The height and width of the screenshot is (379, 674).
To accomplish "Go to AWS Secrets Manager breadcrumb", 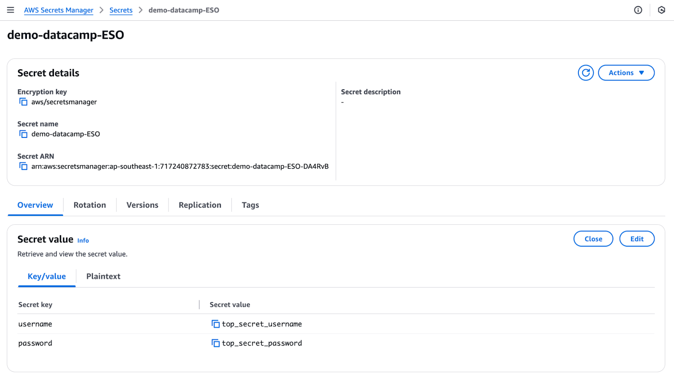I will tap(59, 10).
